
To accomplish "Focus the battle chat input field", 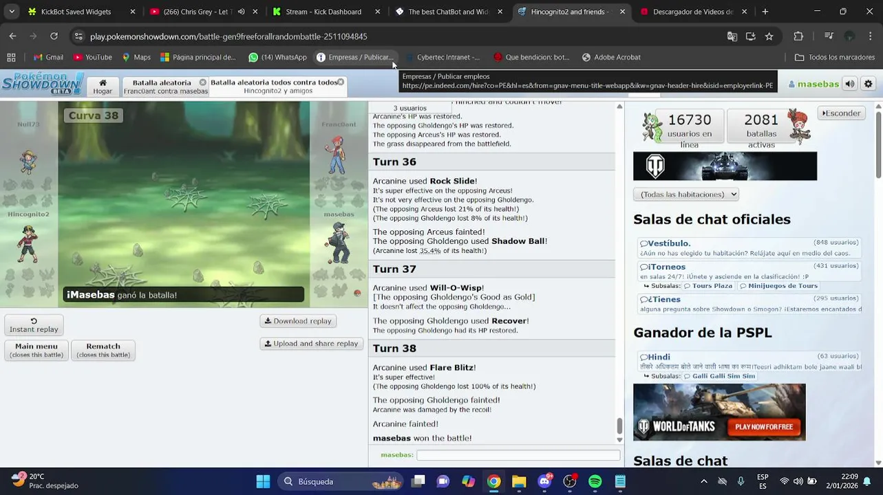I will click(518, 455).
